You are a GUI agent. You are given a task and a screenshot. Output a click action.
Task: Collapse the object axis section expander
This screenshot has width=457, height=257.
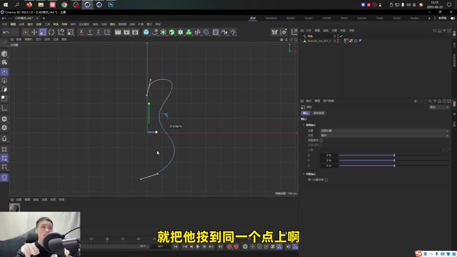(304, 174)
